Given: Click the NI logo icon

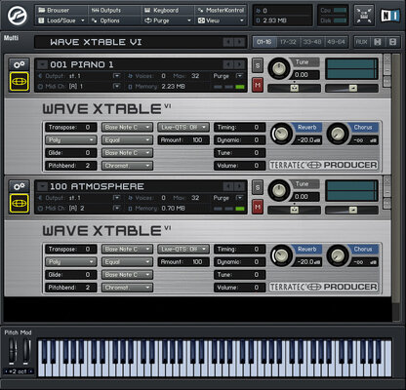Looking at the screenshot, I should tap(390, 16).
